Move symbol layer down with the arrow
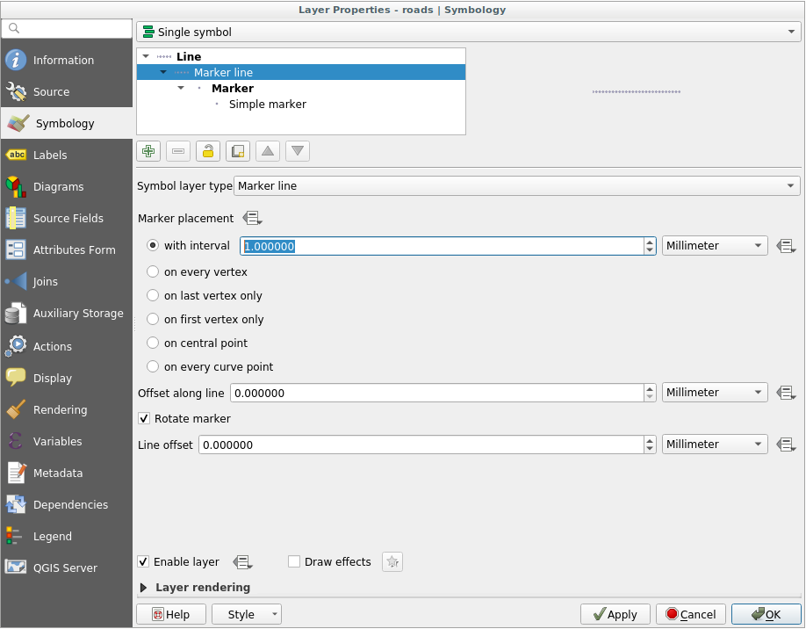806x629 pixels. 298,151
